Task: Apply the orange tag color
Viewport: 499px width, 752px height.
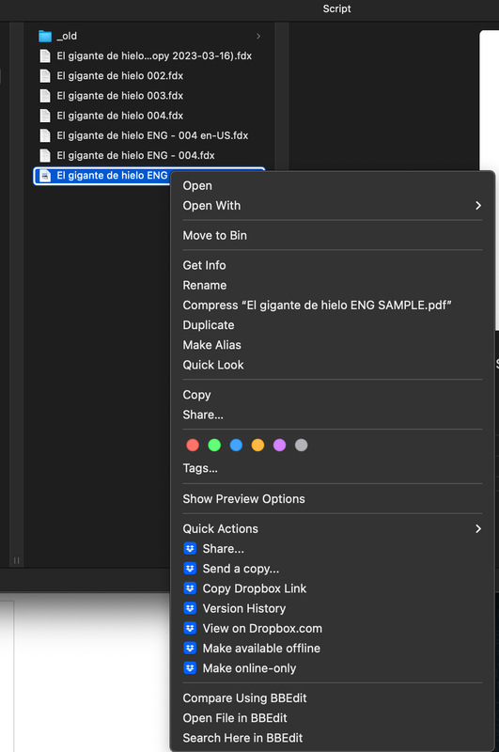Action: [x=257, y=445]
